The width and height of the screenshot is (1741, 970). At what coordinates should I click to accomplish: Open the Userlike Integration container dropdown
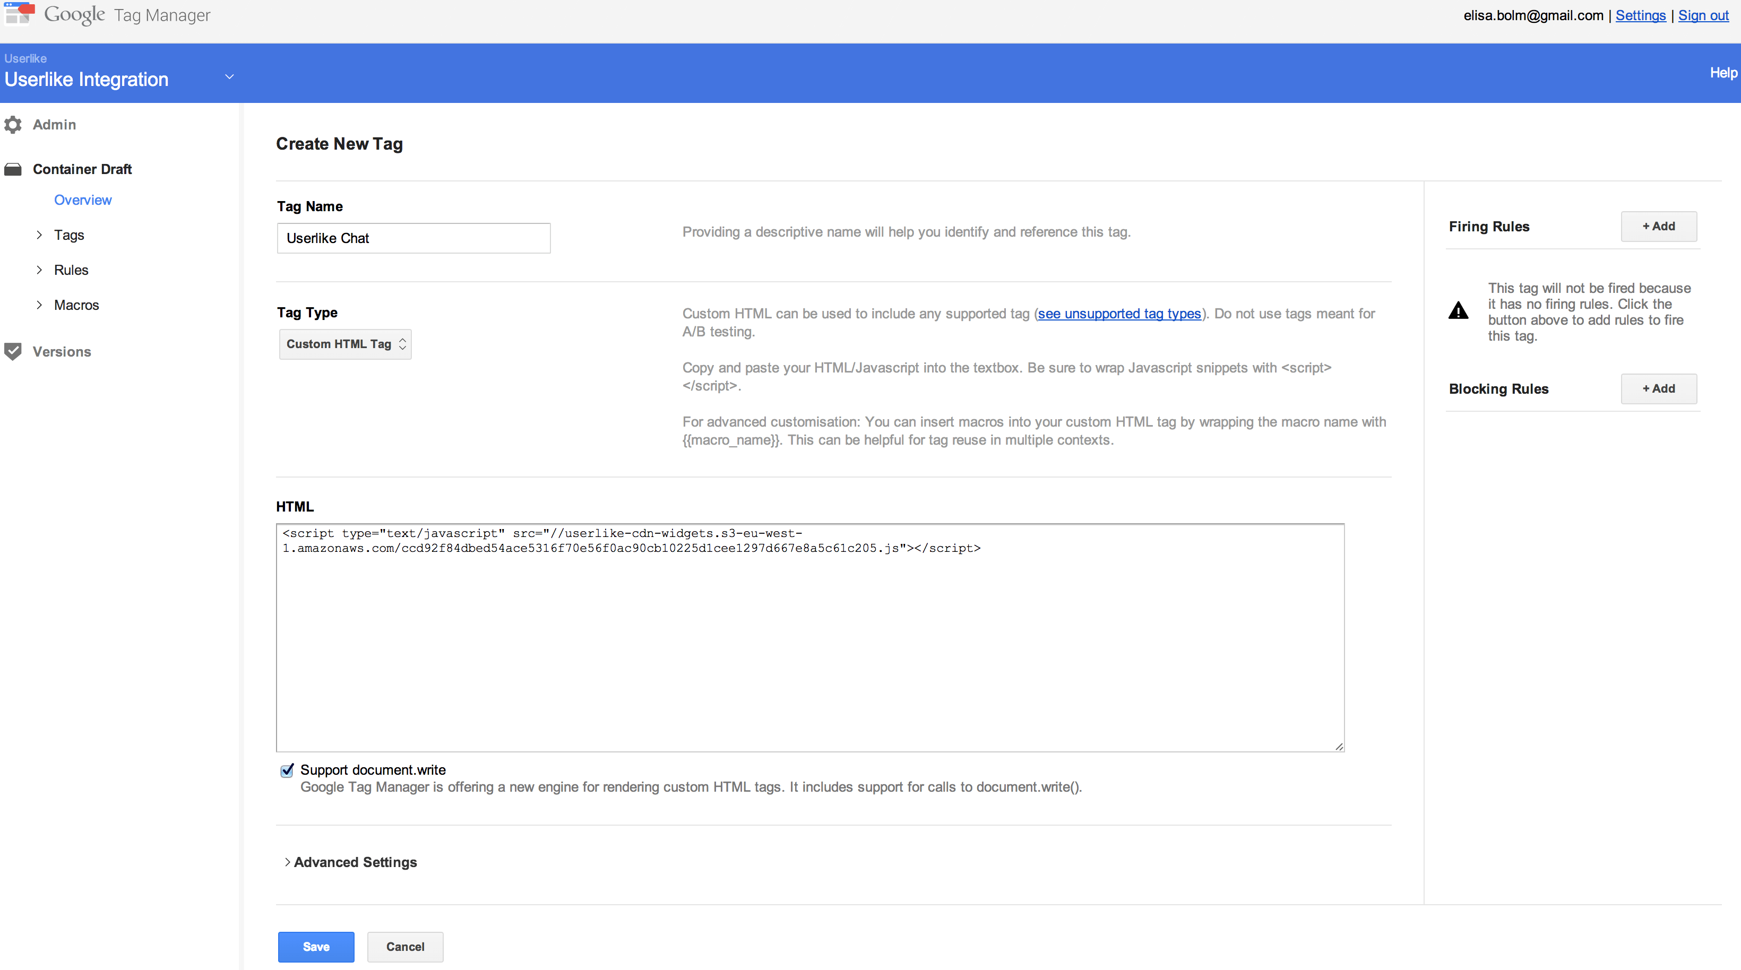point(229,77)
